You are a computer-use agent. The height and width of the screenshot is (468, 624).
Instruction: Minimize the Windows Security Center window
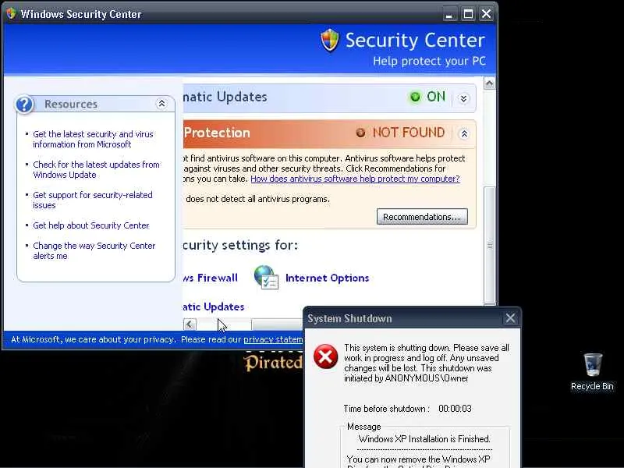tap(449, 14)
